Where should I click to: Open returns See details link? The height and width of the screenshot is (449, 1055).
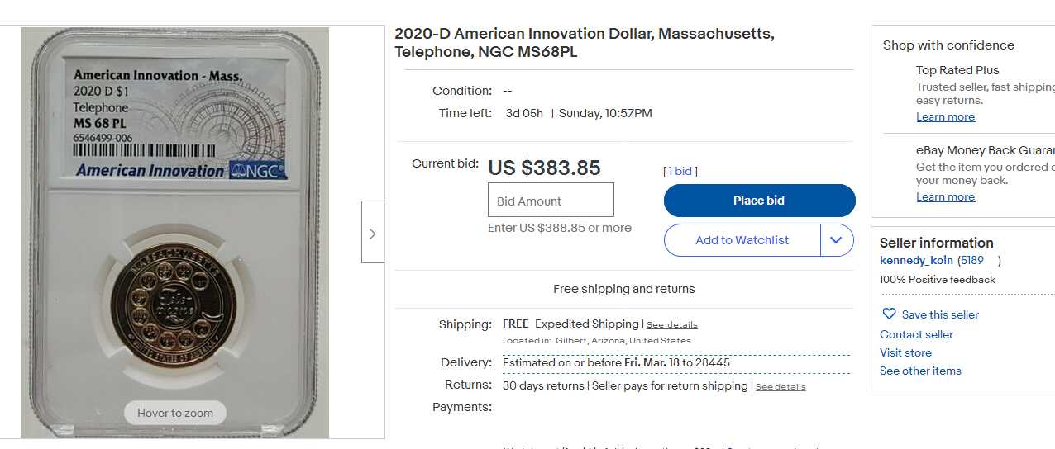click(x=780, y=387)
